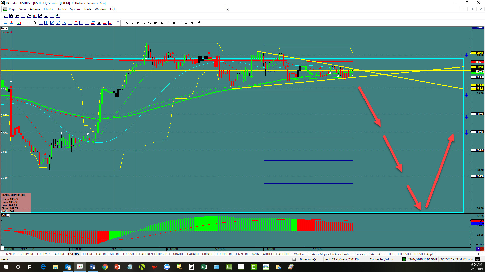Switch to the BTCUSD tab
This screenshot has width=485, height=272.
coord(389,254)
